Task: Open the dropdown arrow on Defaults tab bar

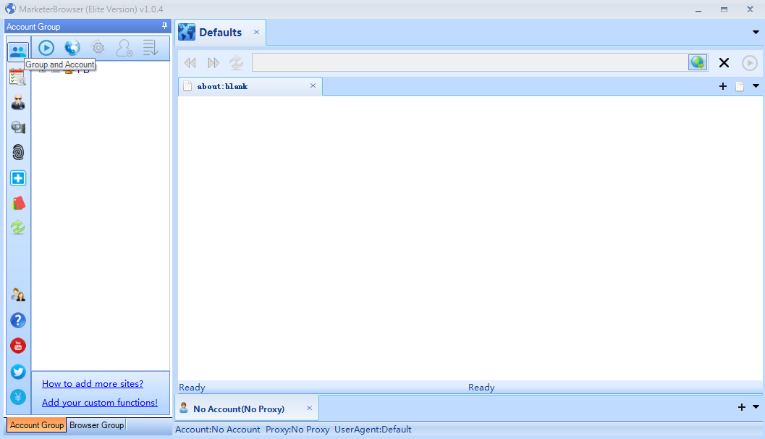Action: click(756, 32)
